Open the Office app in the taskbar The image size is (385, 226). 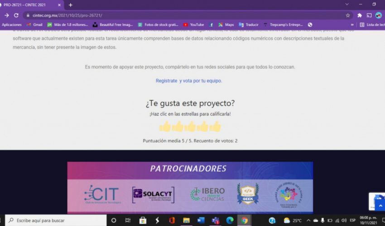point(172,221)
